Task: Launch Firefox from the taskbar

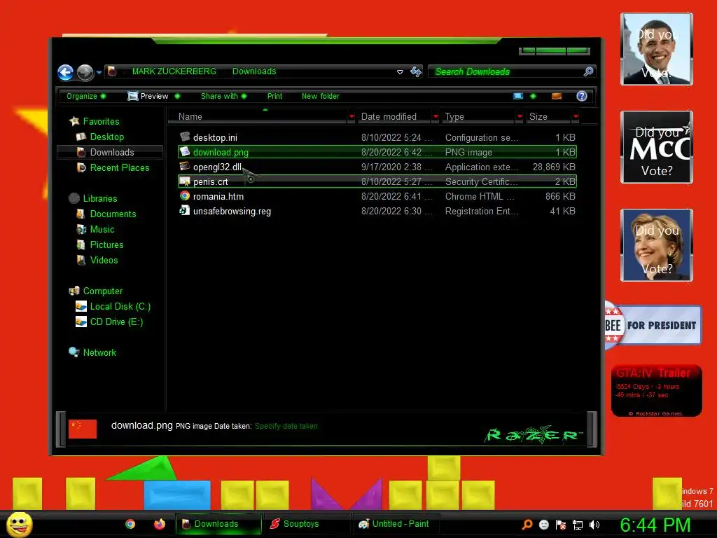Action: pyautogui.click(x=159, y=524)
